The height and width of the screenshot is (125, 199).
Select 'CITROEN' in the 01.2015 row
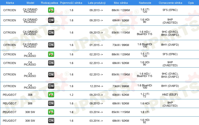click(x=10, y=45)
